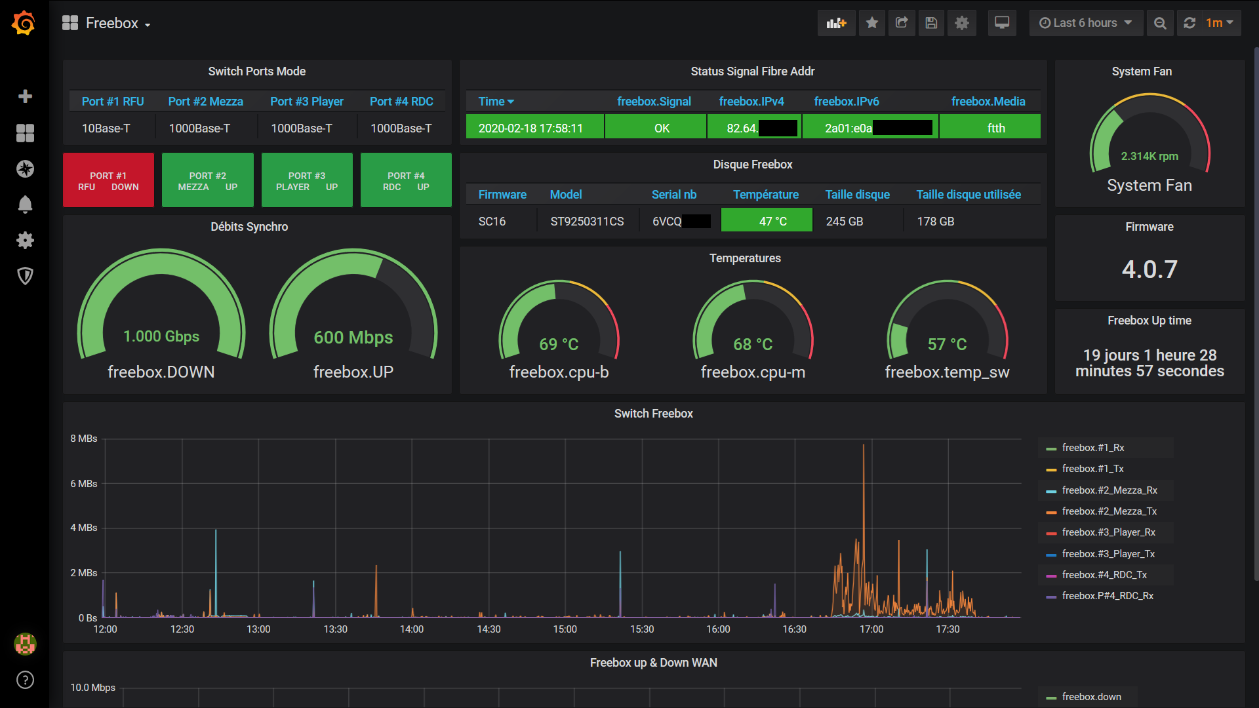Save the dashboard with disk icon

931,23
